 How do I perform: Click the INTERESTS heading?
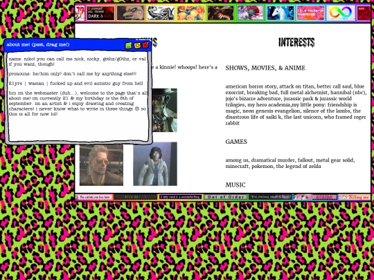tap(296, 43)
